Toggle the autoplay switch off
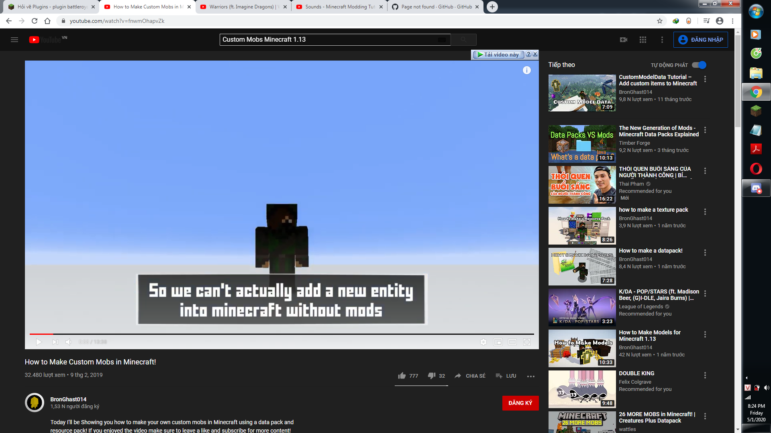The height and width of the screenshot is (433, 771). click(x=699, y=65)
